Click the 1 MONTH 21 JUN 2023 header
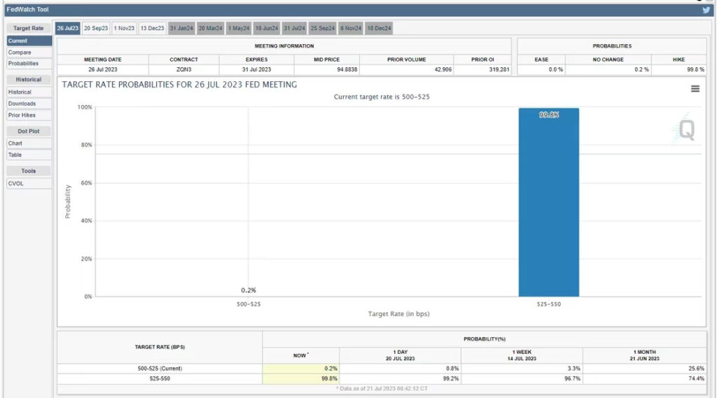Screen dimensions: 717x398 point(644,355)
